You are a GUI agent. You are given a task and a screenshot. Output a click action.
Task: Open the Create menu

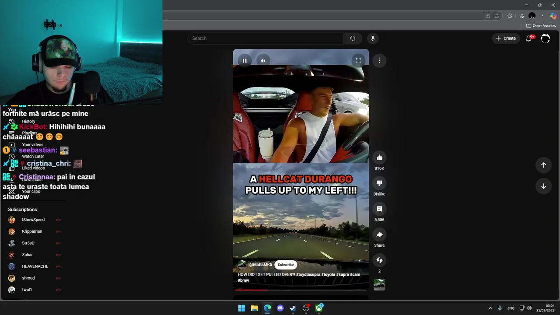pyautogui.click(x=506, y=38)
